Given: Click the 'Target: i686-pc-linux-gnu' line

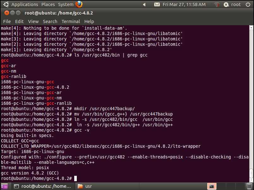Looking at the screenshot, I should tap(33, 151).
